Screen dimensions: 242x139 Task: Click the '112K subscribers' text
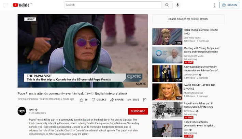coord(37,113)
